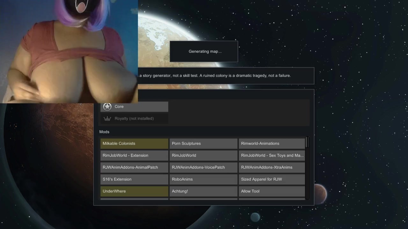Open the Rimworld-Animations mod entry
Image resolution: width=408 pixels, height=229 pixels.
click(272, 143)
